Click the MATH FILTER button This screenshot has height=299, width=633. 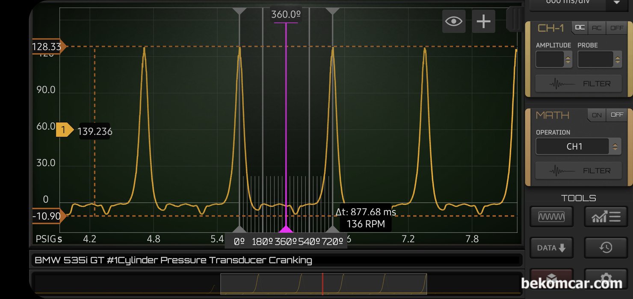[579, 171]
